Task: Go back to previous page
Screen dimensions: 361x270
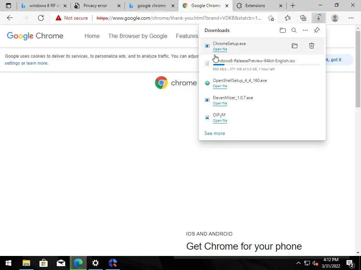Action: tap(10, 18)
